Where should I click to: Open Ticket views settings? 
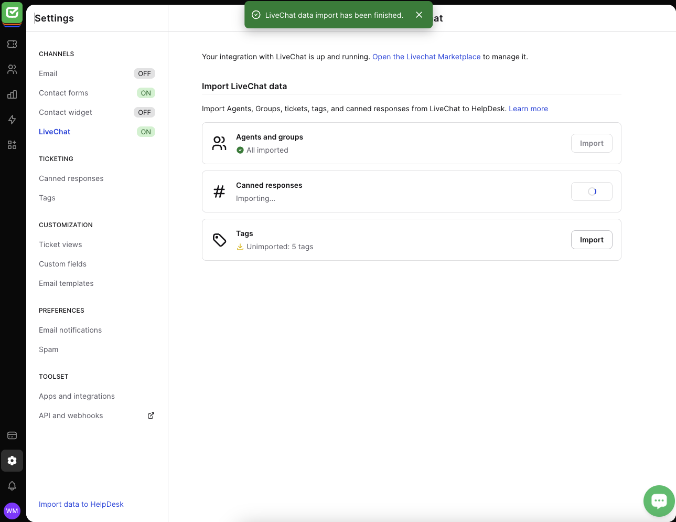tap(60, 244)
